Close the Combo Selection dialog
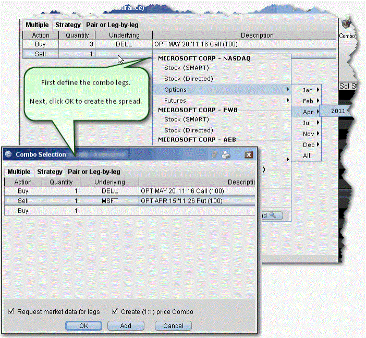This screenshot has width=366, height=338. click(249, 155)
